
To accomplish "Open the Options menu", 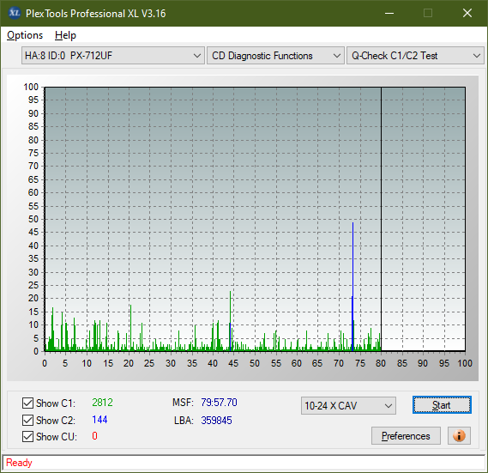I will pos(25,35).
